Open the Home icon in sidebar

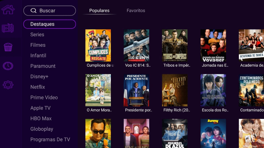(x=8, y=10)
